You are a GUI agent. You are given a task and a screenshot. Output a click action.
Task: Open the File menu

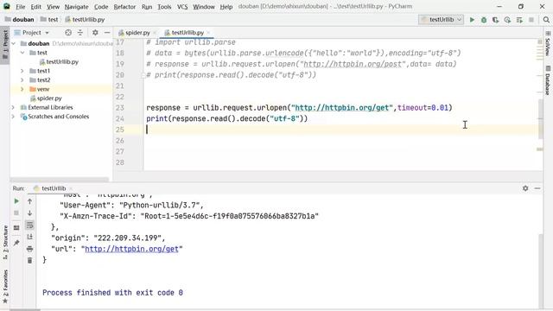click(x=21, y=7)
